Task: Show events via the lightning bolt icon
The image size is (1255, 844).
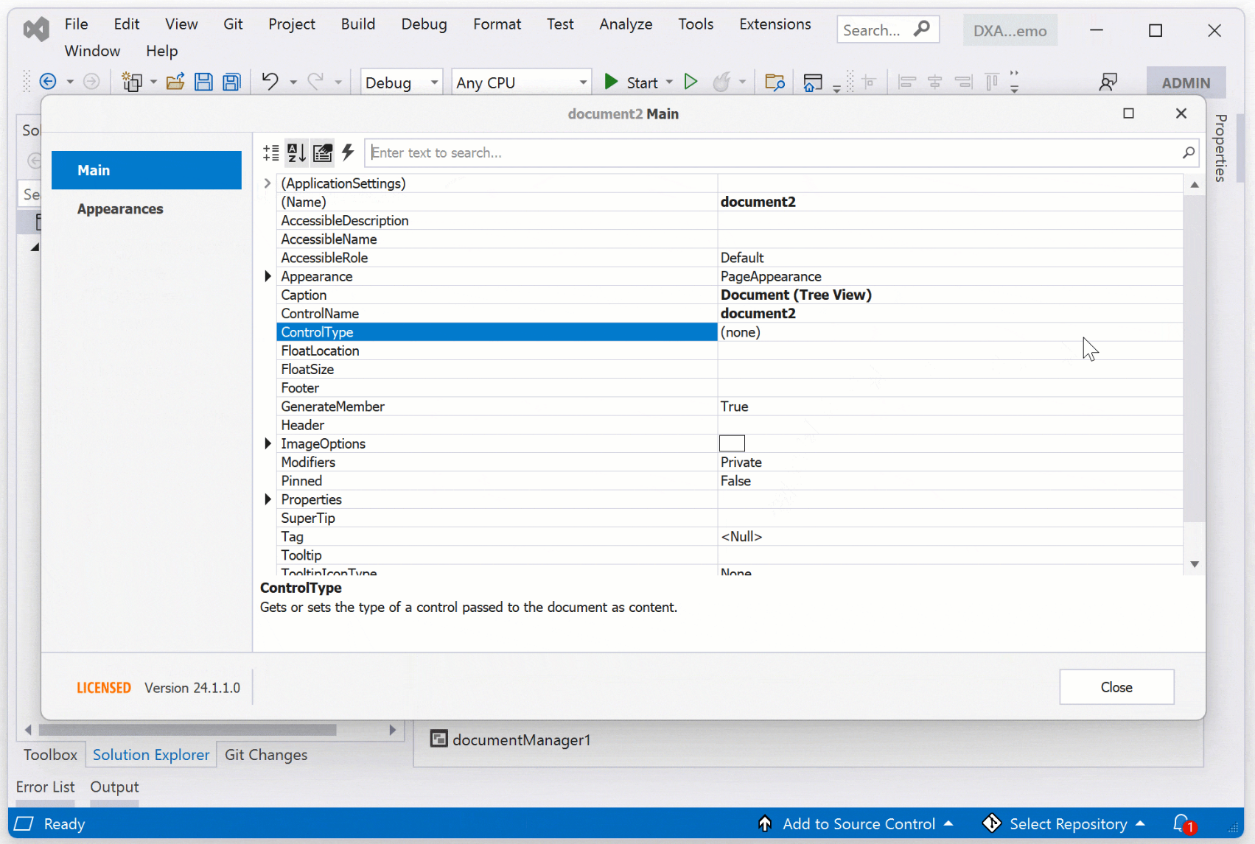Action: (x=348, y=152)
